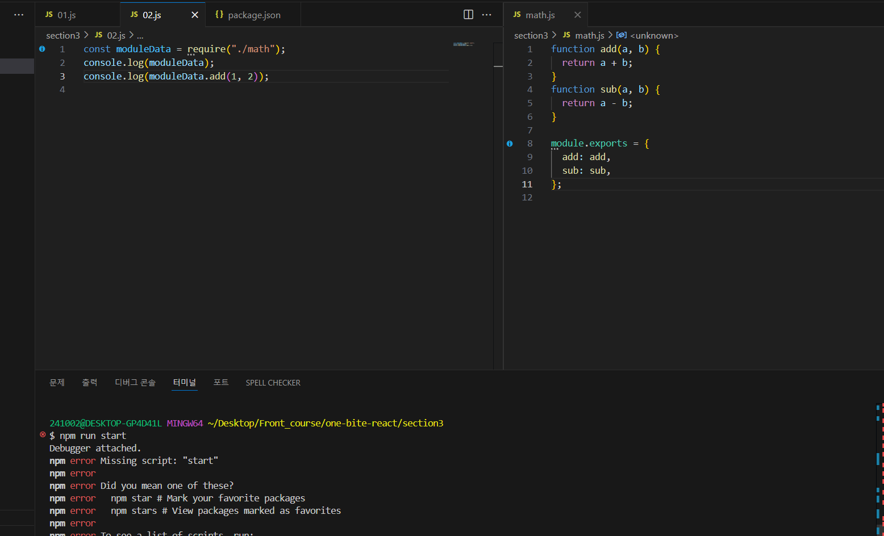Open the 출력 (Output) panel tab
The image size is (884, 536).
point(90,383)
